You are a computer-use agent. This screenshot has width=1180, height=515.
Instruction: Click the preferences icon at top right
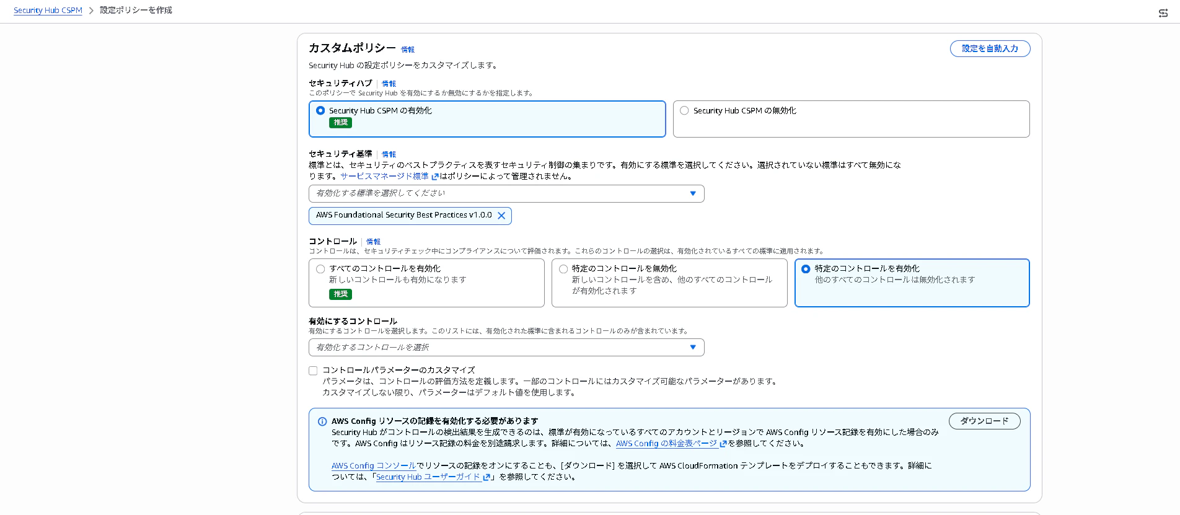point(1163,13)
